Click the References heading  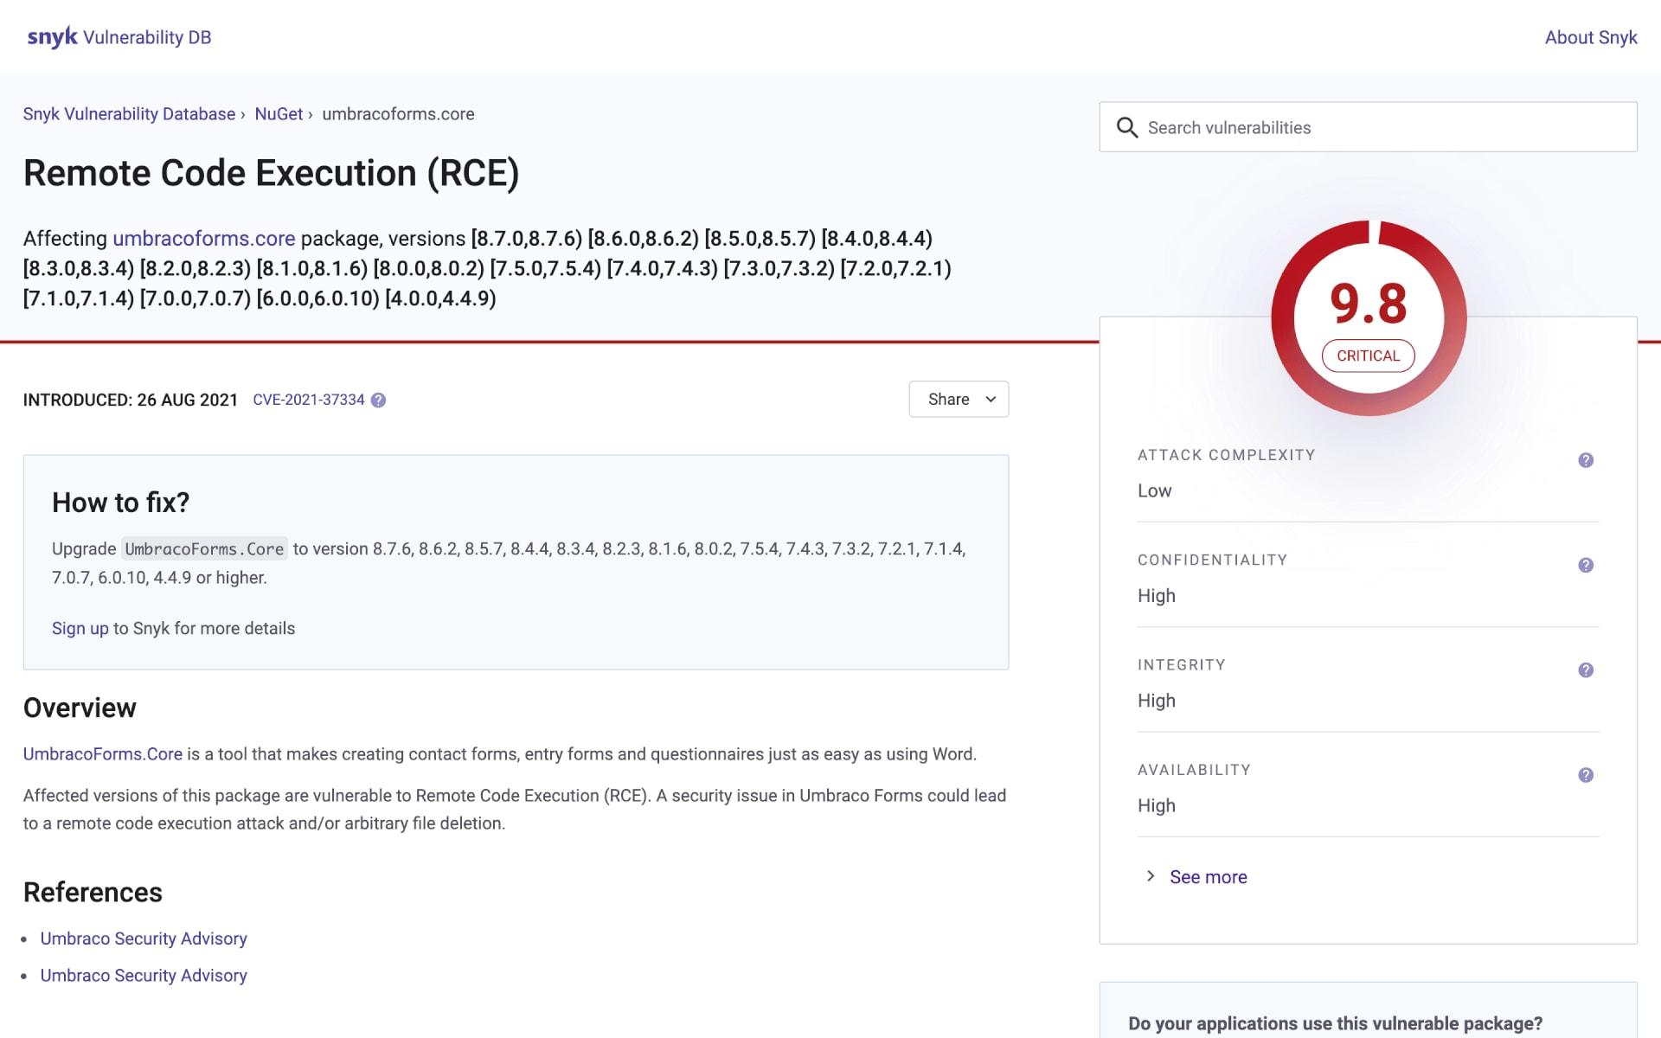coord(93,892)
